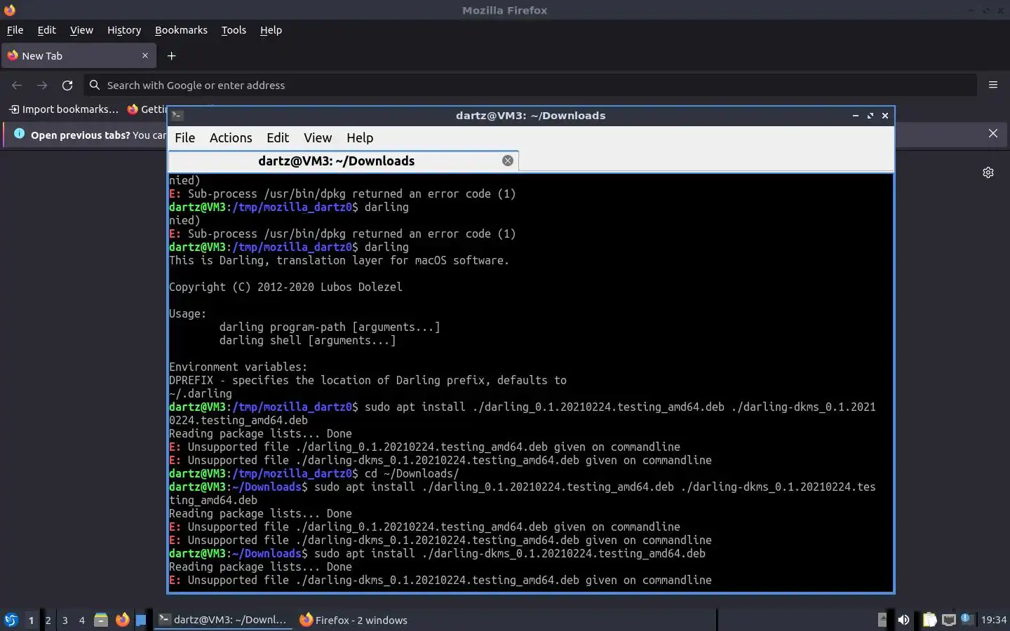The image size is (1010, 631).
Task: Close the dartz@VM3 terminal tab
Action: click(508, 161)
